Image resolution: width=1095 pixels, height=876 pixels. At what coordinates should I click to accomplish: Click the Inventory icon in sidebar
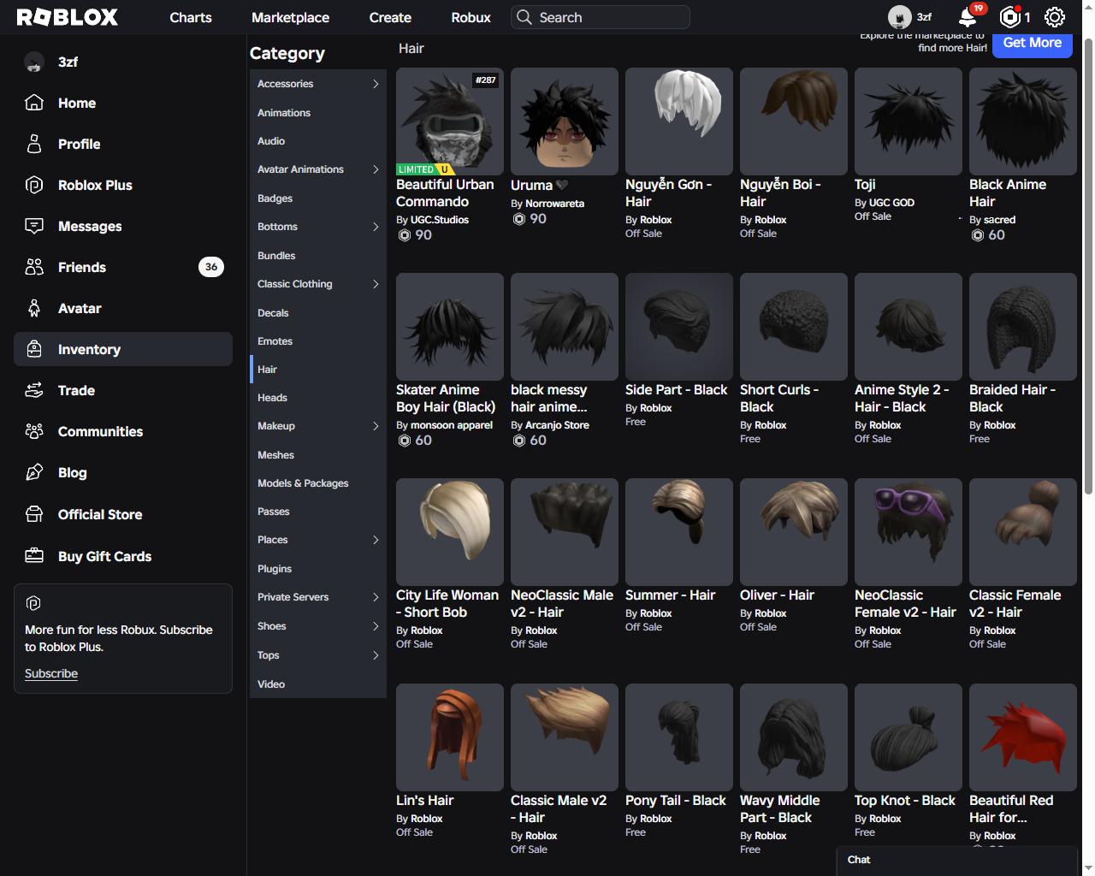coord(34,349)
